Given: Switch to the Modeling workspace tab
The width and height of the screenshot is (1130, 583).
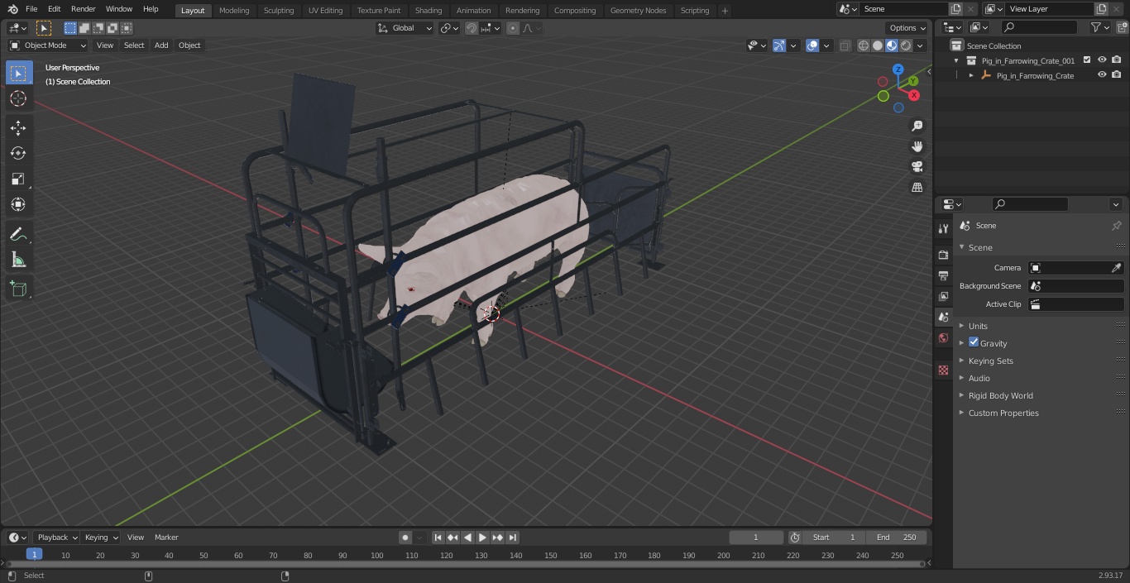Looking at the screenshot, I should pos(234,11).
